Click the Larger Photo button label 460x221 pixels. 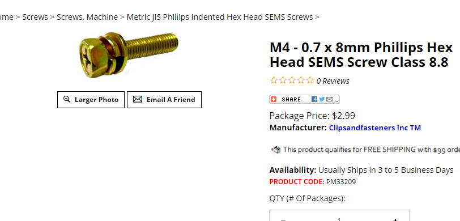point(96,100)
